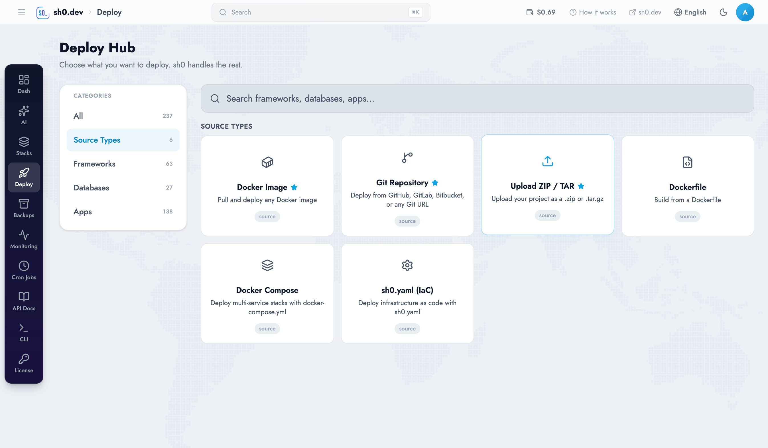Open API Docs in sidebar
This screenshot has height=448, width=768.
point(24,302)
